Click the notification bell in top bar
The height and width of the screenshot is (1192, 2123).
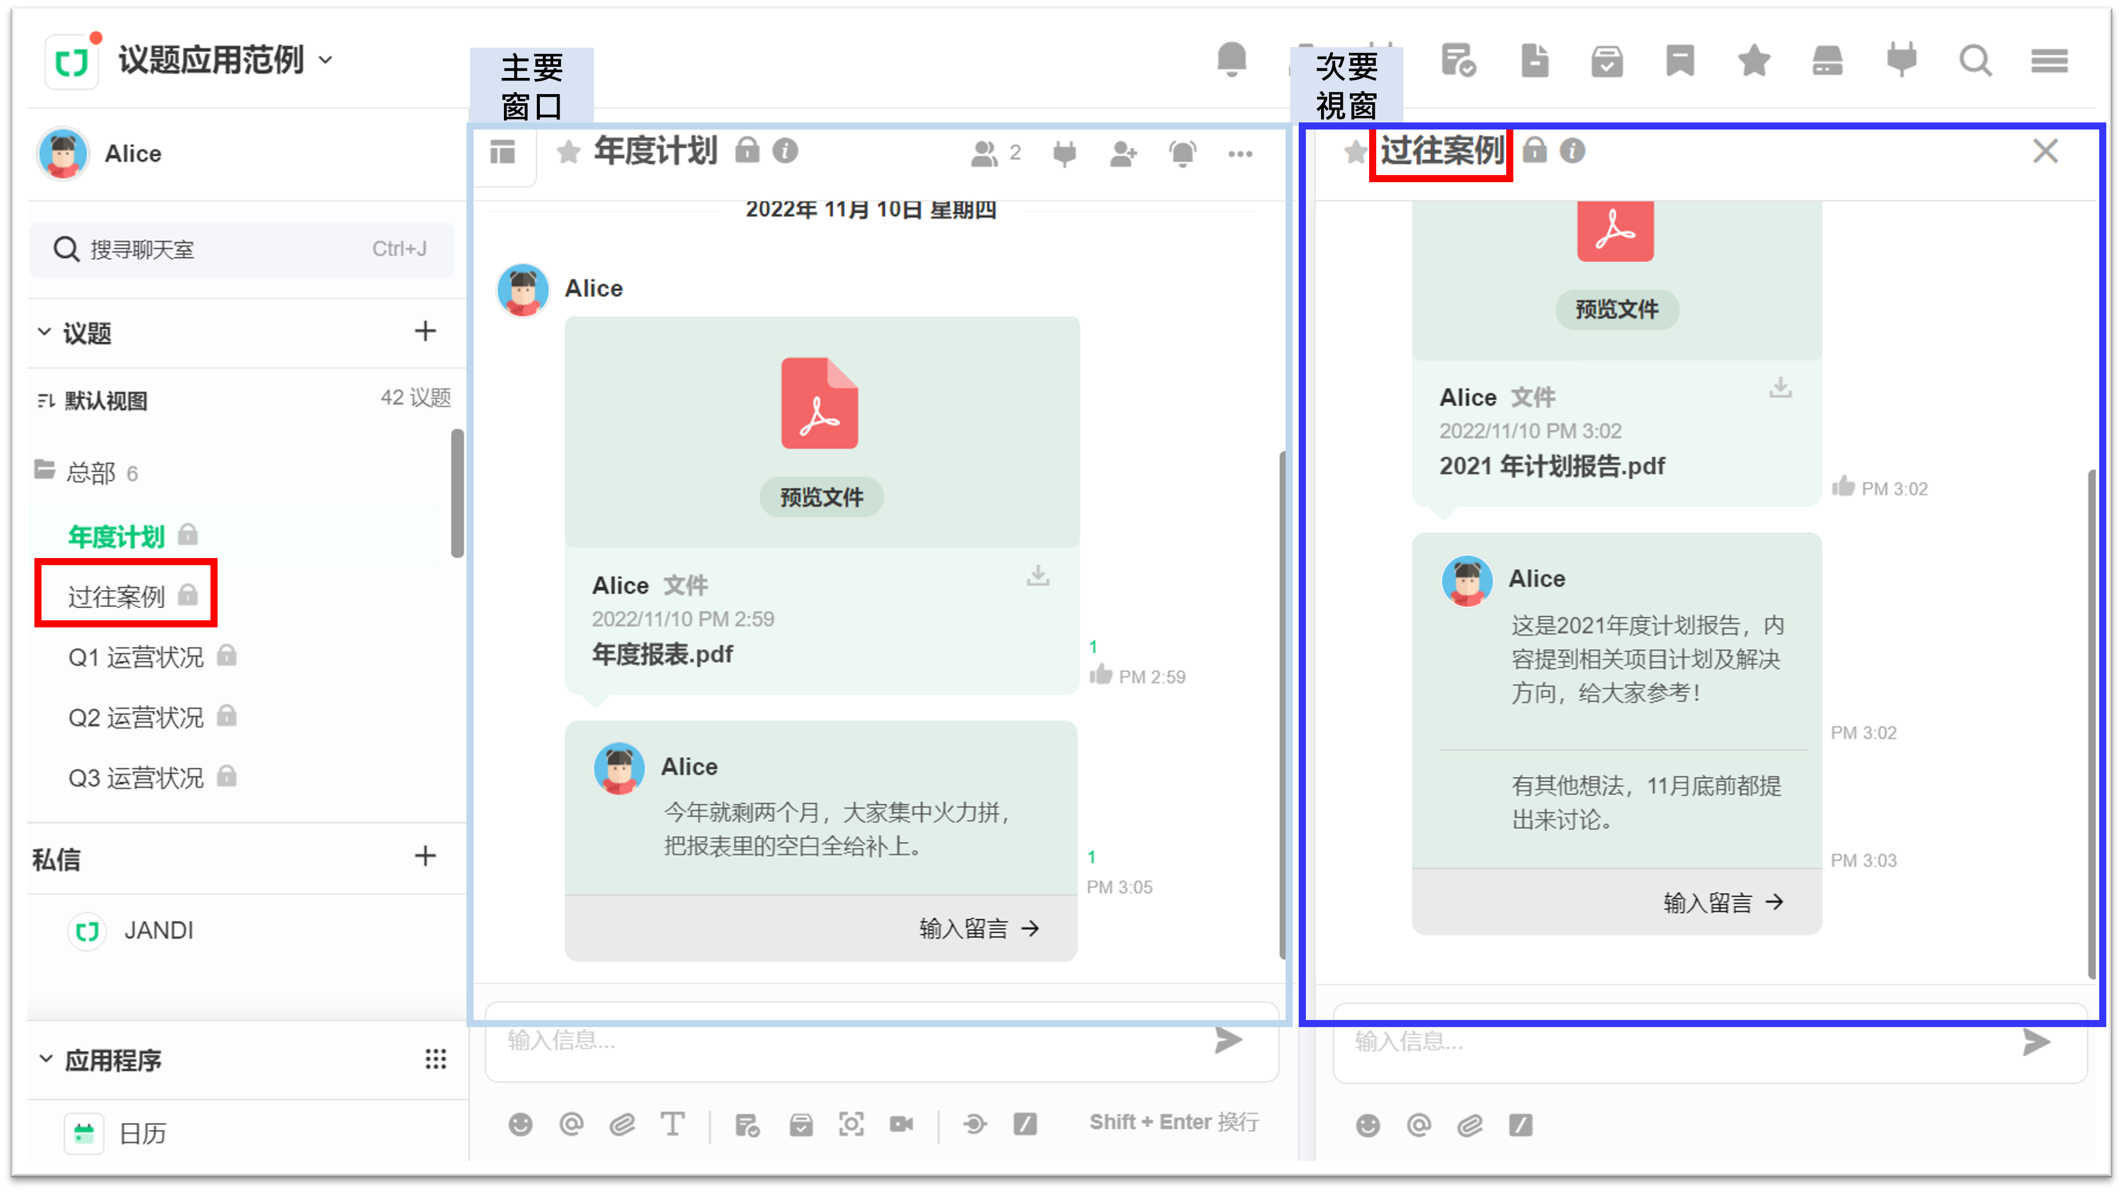tap(1232, 59)
